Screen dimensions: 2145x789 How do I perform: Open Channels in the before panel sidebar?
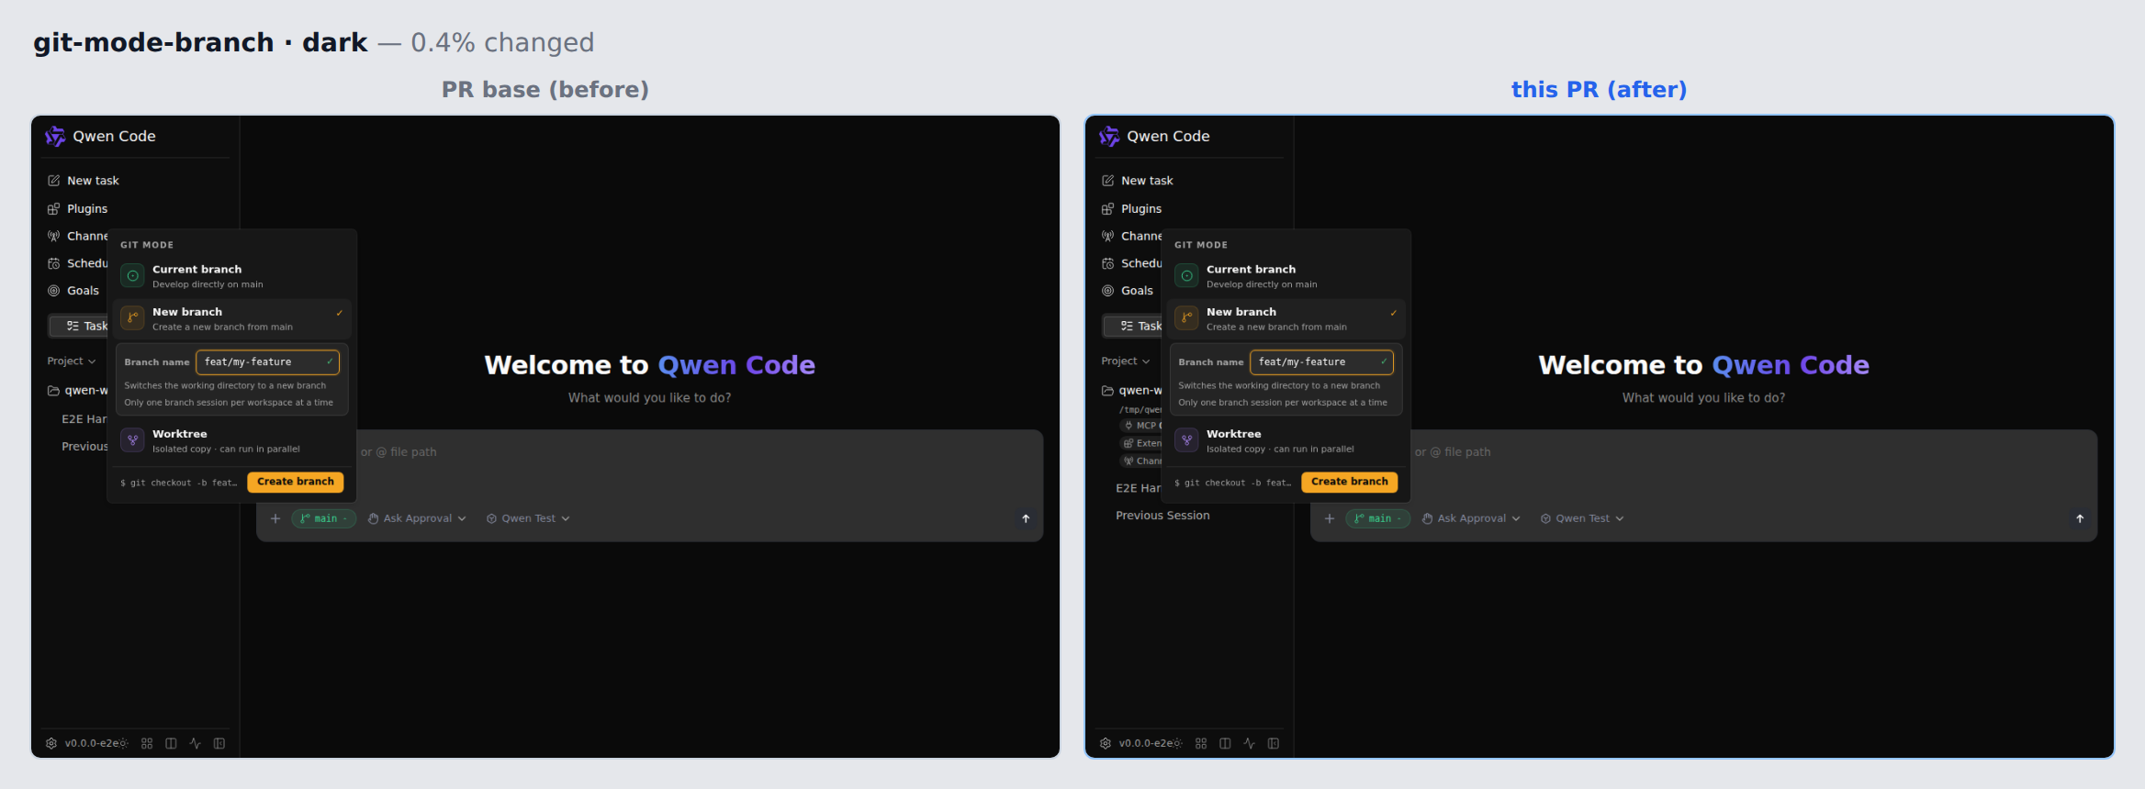point(77,236)
